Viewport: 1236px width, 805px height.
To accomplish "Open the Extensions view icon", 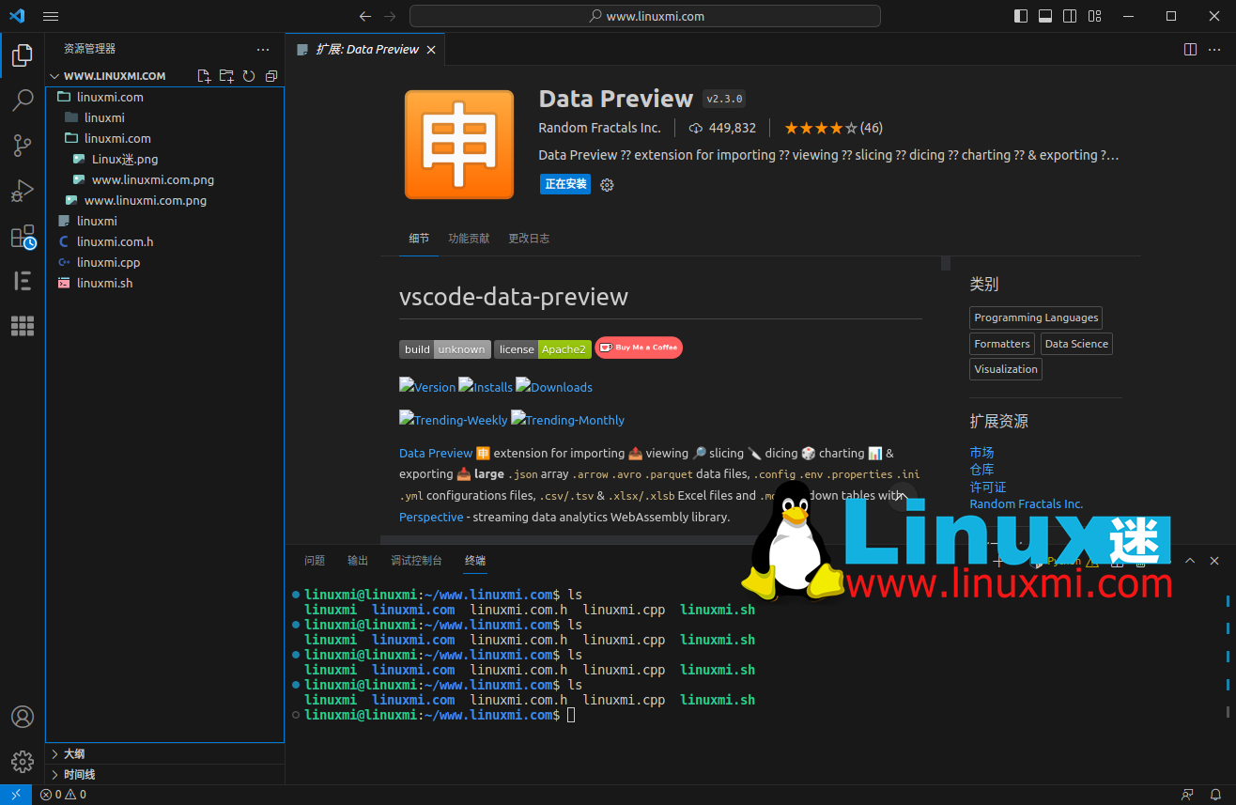I will pyautogui.click(x=23, y=237).
